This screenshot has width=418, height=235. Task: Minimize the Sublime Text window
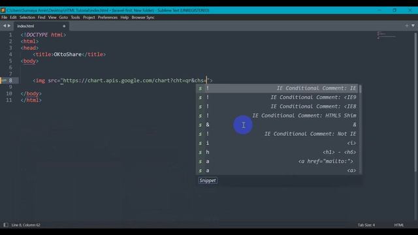(379, 10)
